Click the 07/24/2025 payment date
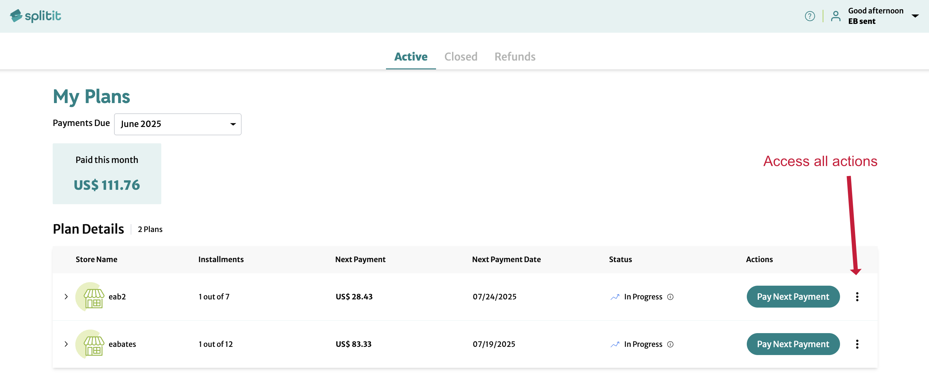This screenshot has height=375, width=929. tap(495, 296)
